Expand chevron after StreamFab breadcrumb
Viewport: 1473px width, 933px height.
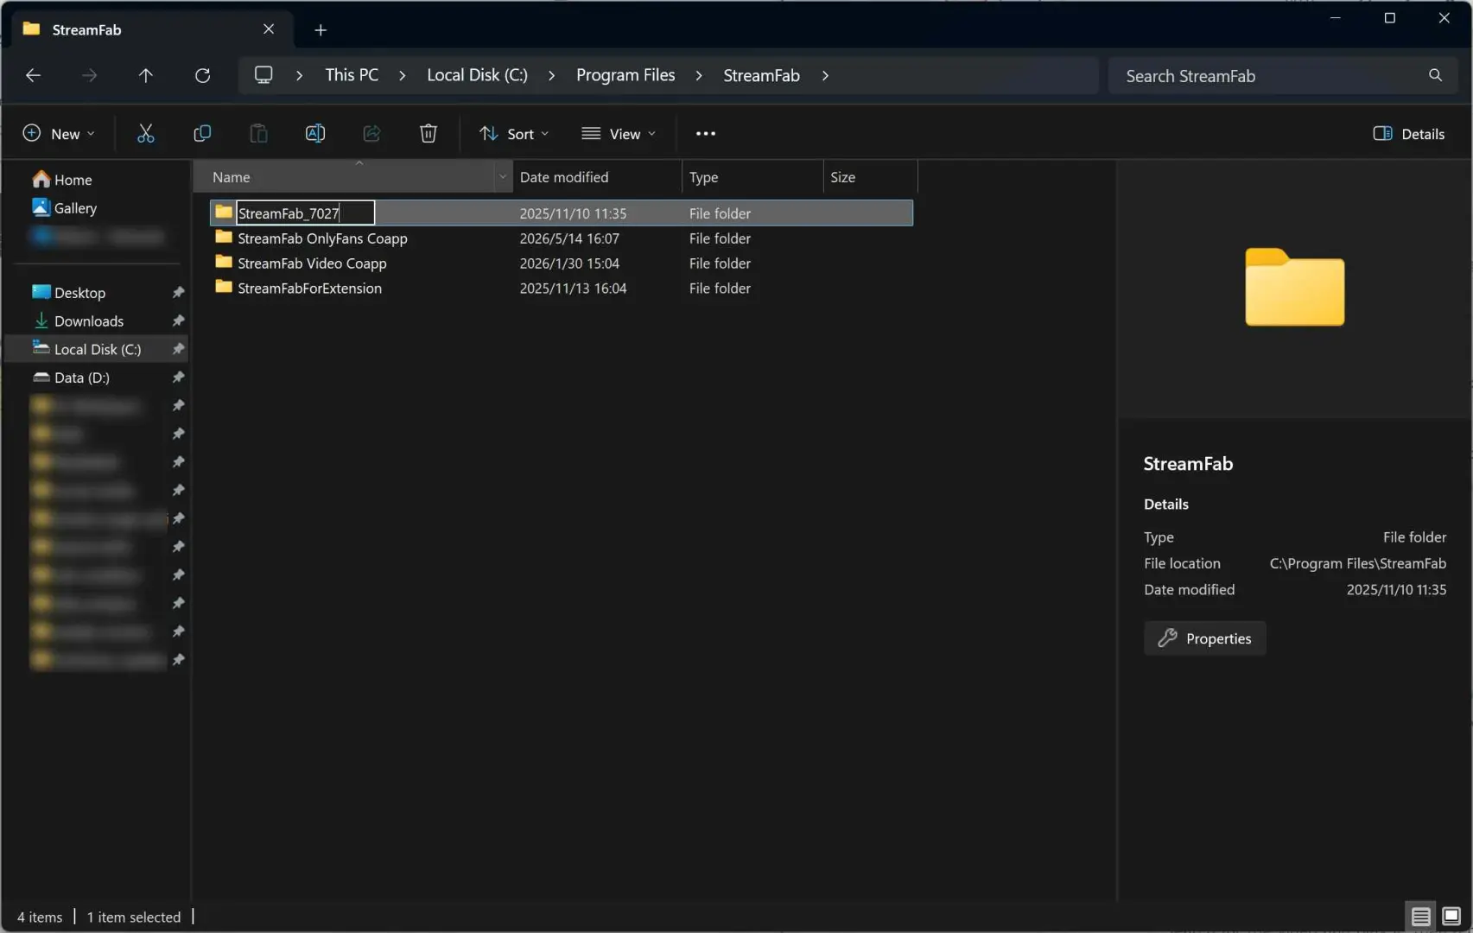point(825,76)
